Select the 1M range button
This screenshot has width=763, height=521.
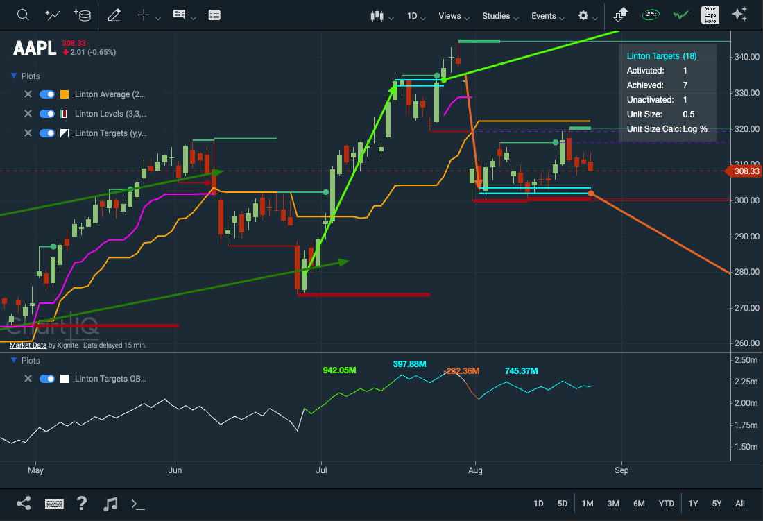[x=588, y=504]
